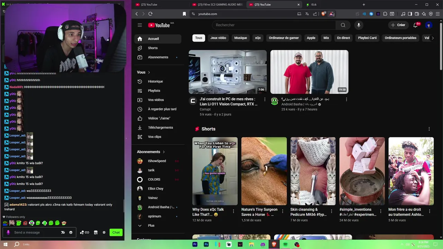Screen dimensions: 443x249
Task: Open the Skin cleansing Short thumbnail
Action: tap(313, 171)
